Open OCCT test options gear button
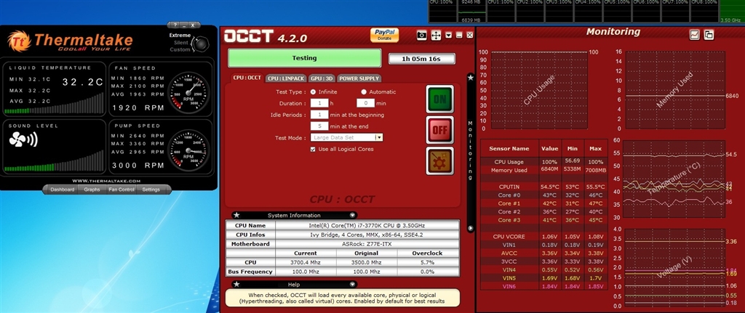 pos(439,160)
